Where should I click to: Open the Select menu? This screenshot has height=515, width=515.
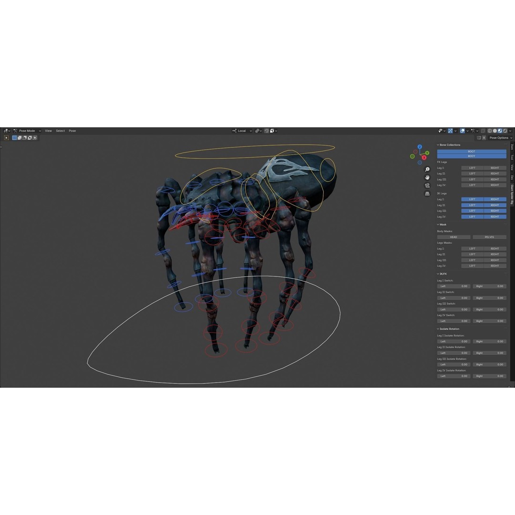click(x=61, y=131)
